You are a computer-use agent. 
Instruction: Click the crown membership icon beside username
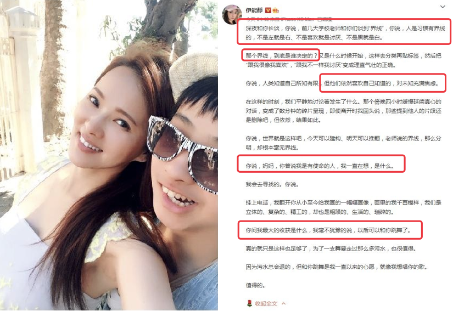pos(275,10)
